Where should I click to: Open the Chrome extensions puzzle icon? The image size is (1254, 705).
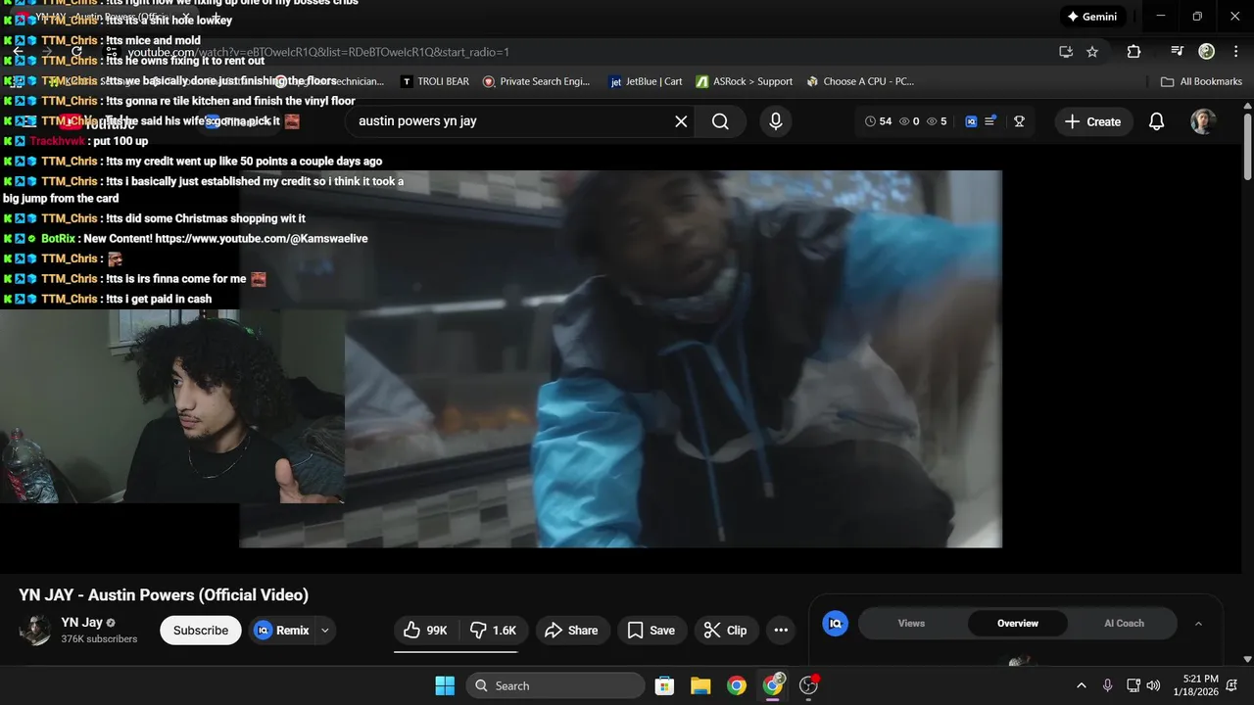1133,52
